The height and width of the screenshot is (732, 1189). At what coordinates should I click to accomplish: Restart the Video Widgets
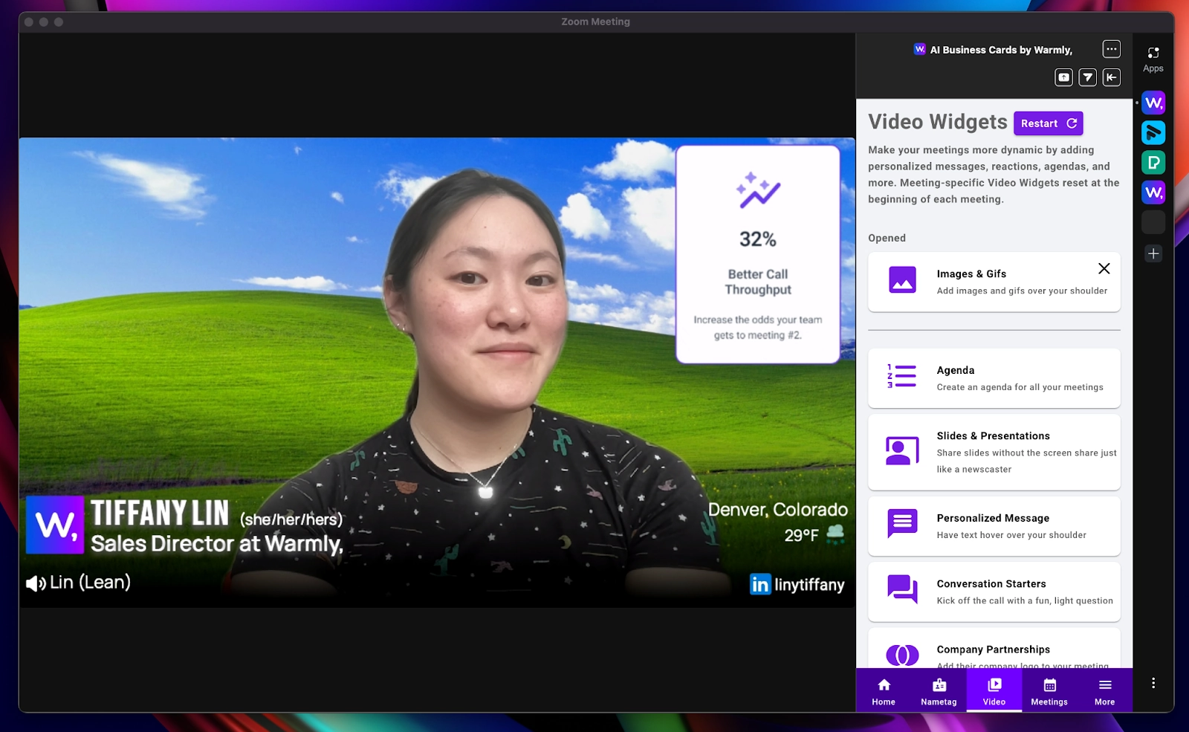tap(1048, 123)
